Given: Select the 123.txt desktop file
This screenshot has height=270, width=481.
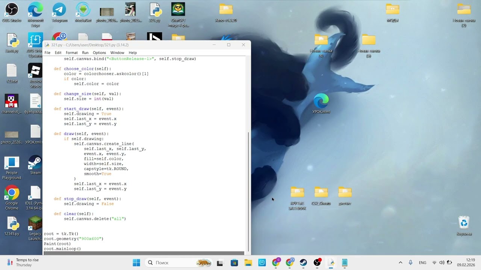Looking at the screenshot, I should pyautogui.click(x=12, y=73).
